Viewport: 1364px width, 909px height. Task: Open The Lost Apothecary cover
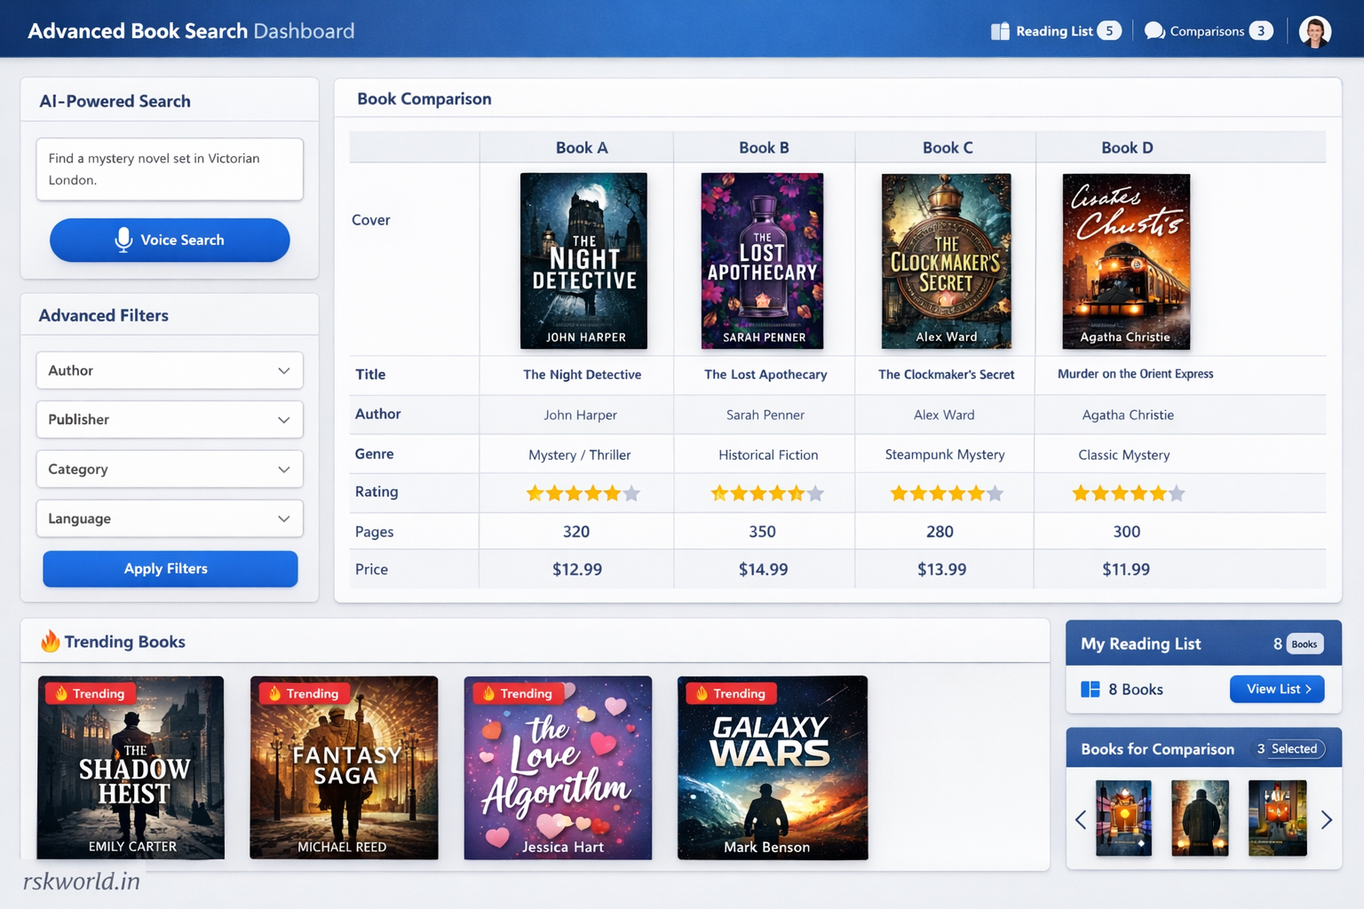click(x=762, y=261)
